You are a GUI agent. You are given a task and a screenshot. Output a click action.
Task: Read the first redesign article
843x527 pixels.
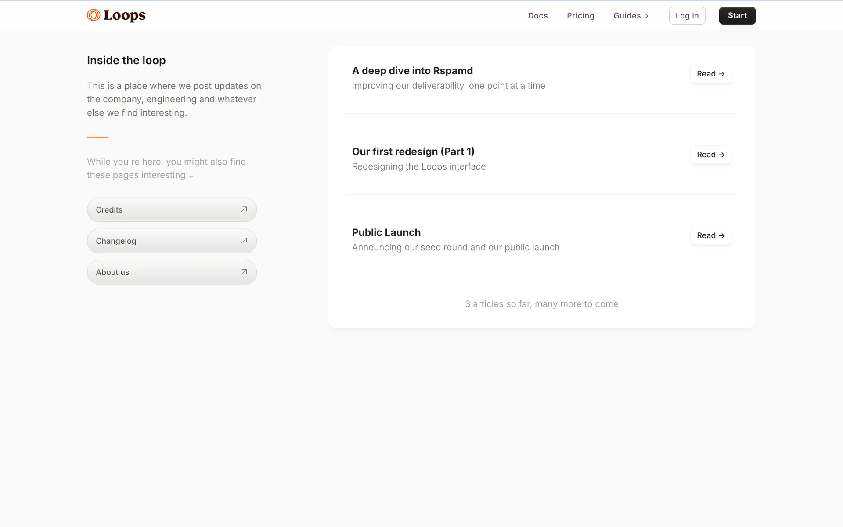click(x=710, y=155)
